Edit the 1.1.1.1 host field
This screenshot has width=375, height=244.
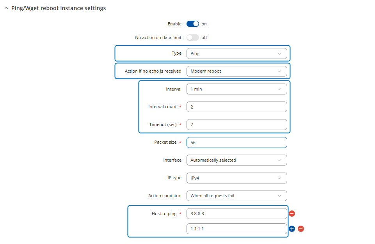236,229
